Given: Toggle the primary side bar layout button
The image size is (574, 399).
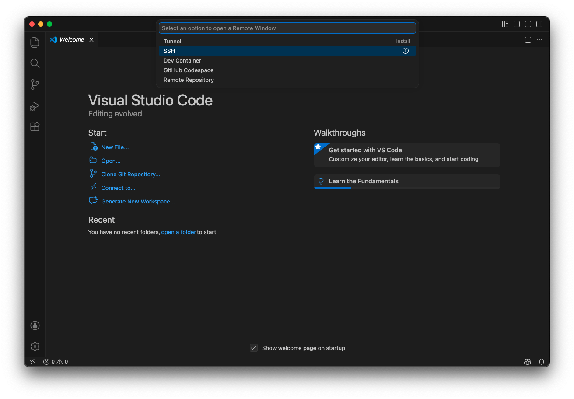Looking at the screenshot, I should coord(517,24).
